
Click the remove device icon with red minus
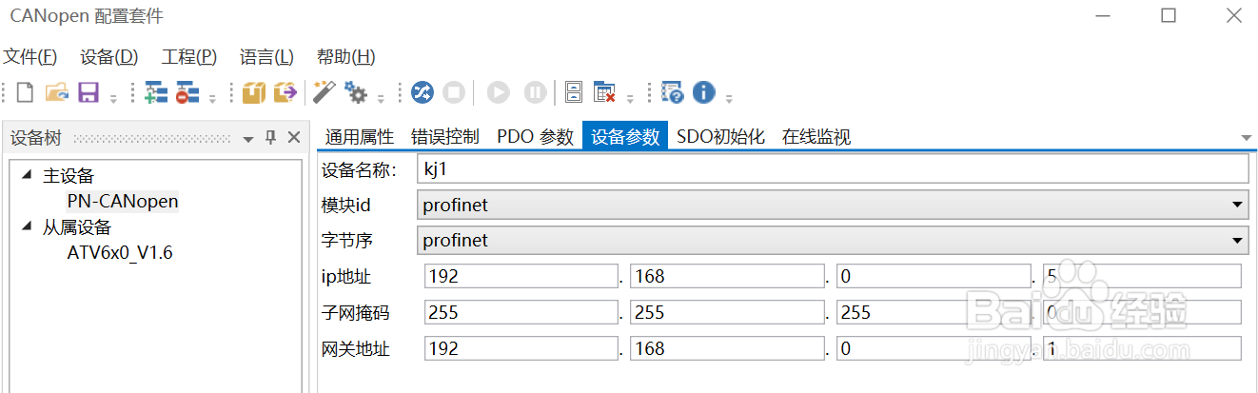point(187,92)
